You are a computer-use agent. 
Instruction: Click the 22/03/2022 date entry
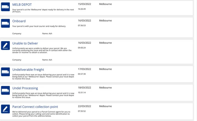(x=85, y=106)
